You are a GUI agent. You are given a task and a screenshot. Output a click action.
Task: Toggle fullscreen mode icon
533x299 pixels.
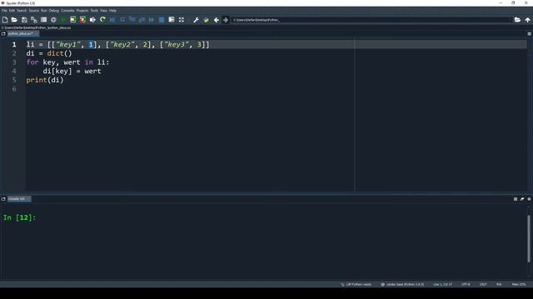[182, 20]
